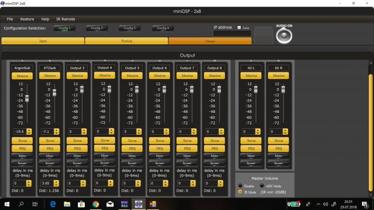Launch Microsoft Edge from taskbar
This screenshot has height=210, width=374.
(x=53, y=204)
